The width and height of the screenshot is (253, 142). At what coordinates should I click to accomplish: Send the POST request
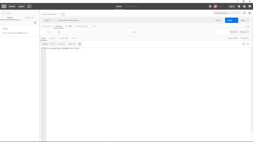[230, 20]
